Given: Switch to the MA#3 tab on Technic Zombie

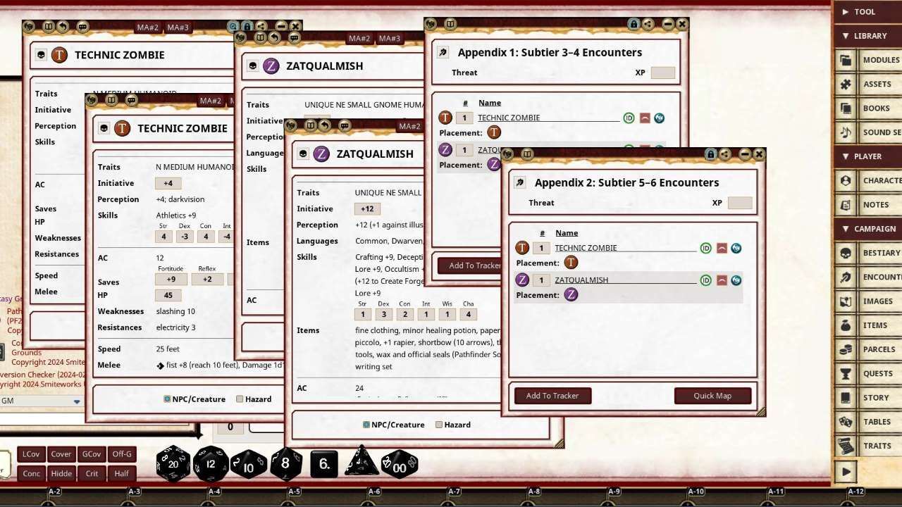Looking at the screenshot, I should pos(179,28).
